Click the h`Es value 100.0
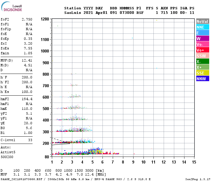The image size is (211, 181). tap(27, 92)
